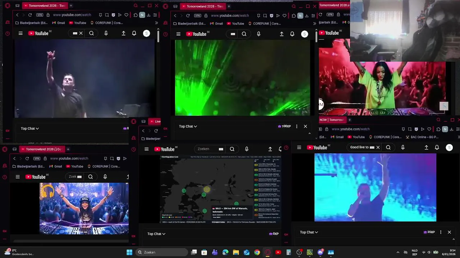Clear the search box in dark DJ window
Image resolution: width=460 pixels, height=258 pixels.
pyautogui.click(x=81, y=33)
